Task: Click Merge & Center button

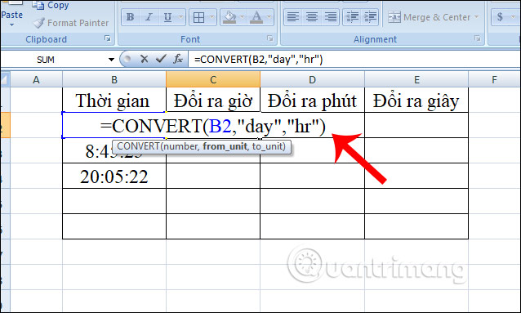Action: (430, 17)
